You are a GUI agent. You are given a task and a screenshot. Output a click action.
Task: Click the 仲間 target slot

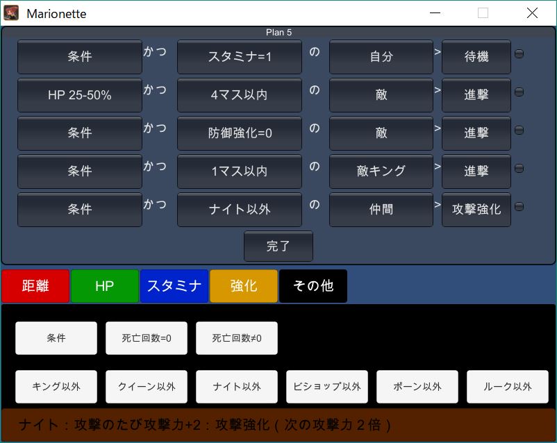point(381,210)
